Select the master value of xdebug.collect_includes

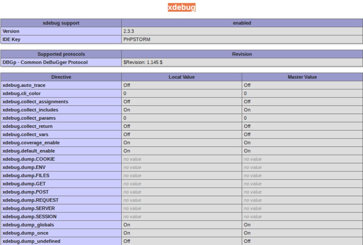[x=247, y=110]
